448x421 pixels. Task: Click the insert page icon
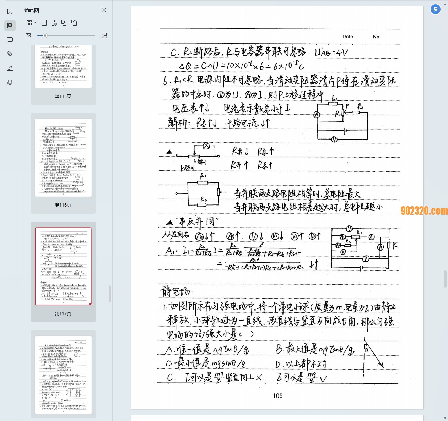point(44,23)
